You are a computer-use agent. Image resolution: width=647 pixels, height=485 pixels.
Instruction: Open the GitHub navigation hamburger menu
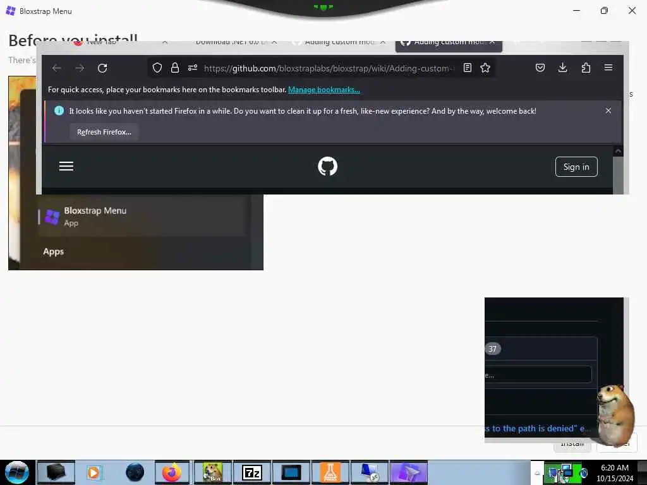[x=66, y=166]
